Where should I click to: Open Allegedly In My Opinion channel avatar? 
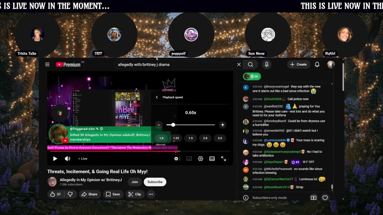pos(52,182)
